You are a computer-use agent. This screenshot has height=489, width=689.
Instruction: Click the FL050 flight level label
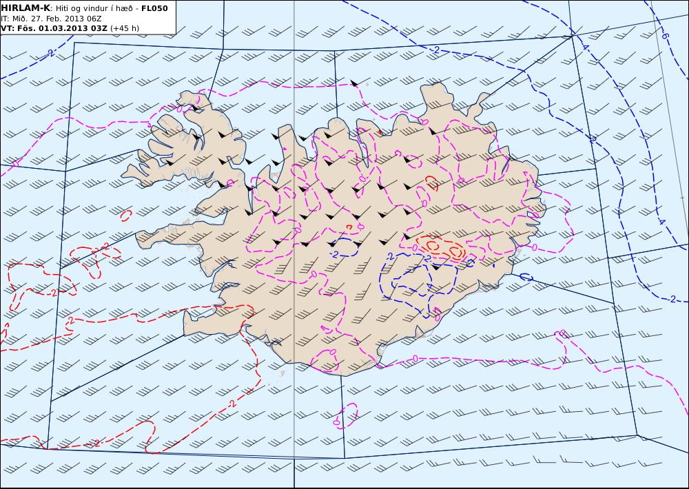pyautogui.click(x=154, y=8)
